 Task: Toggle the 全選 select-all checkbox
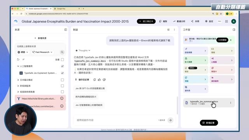pyautogui.click(x=62, y=59)
